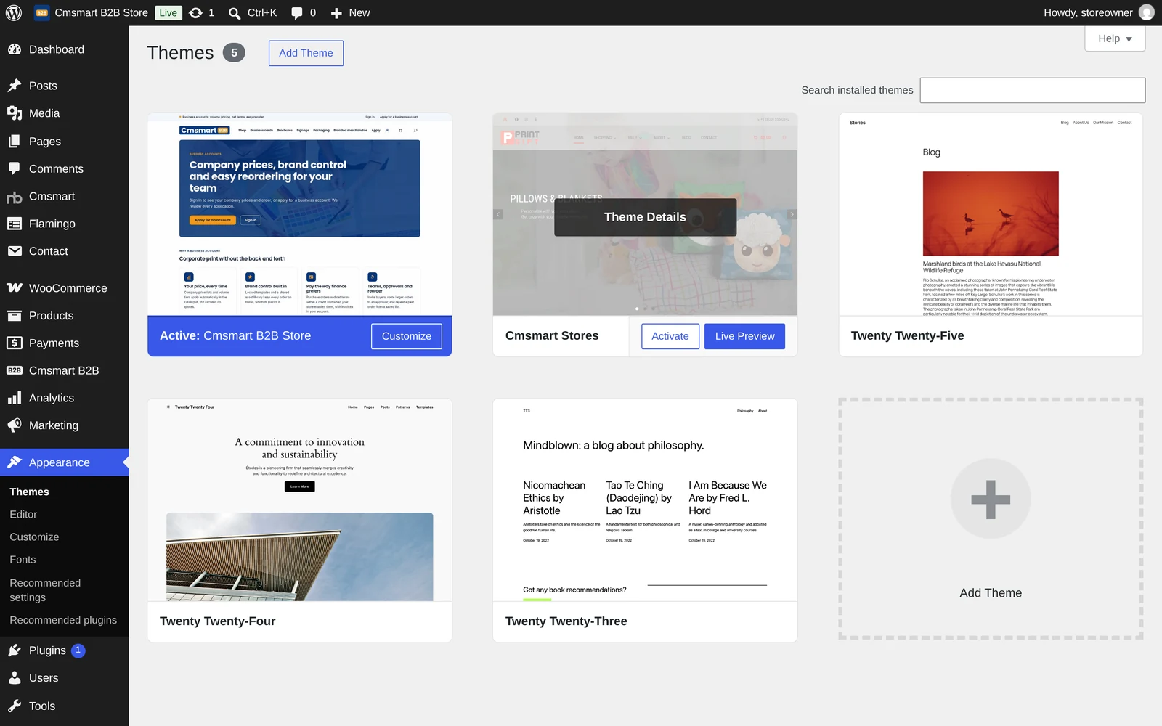Open the Twenty Twenty-Three theme thumbnail
This screenshot has height=726, width=1162.
tap(645, 499)
